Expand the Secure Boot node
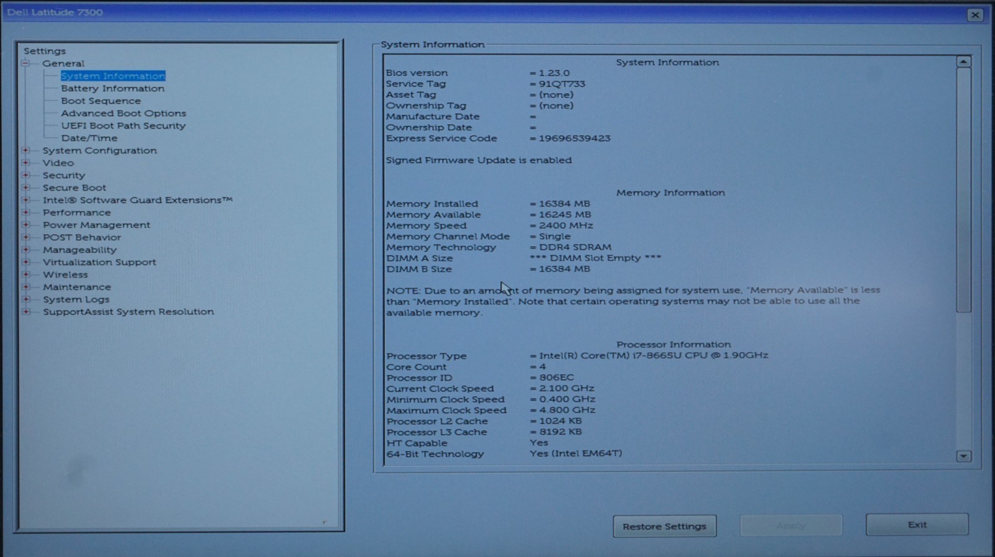The height and width of the screenshot is (557, 995). [x=25, y=188]
